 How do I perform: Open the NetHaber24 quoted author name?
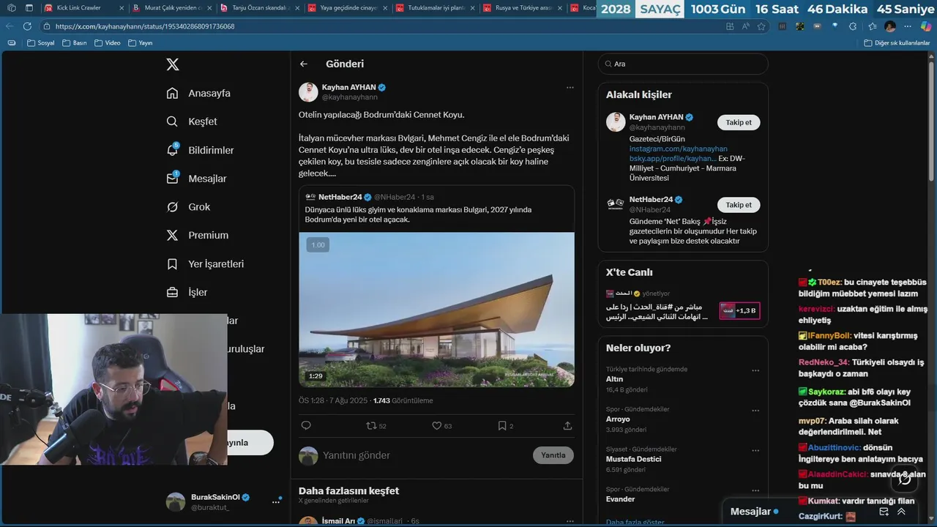pyautogui.click(x=340, y=197)
